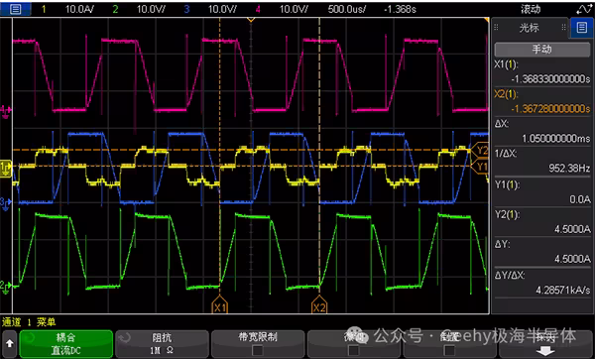595x359 pixels.
Task: Click the 500.0us/ timebase setting
Action: pos(347,9)
